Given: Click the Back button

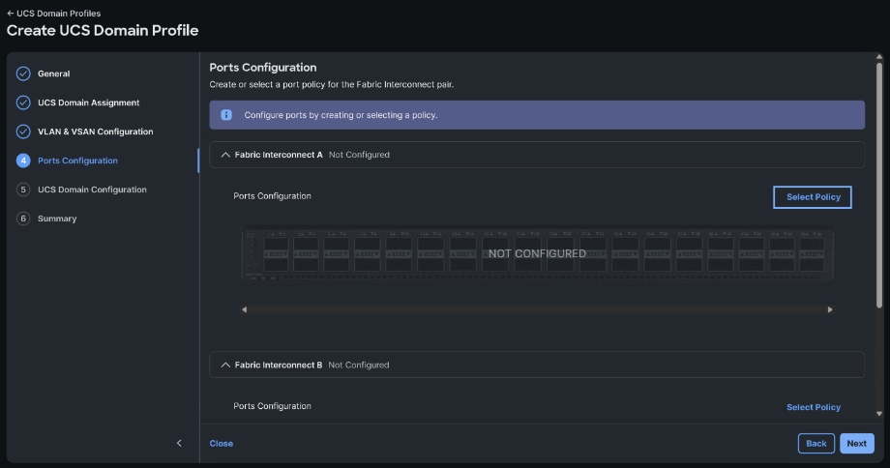Looking at the screenshot, I should pos(816,444).
